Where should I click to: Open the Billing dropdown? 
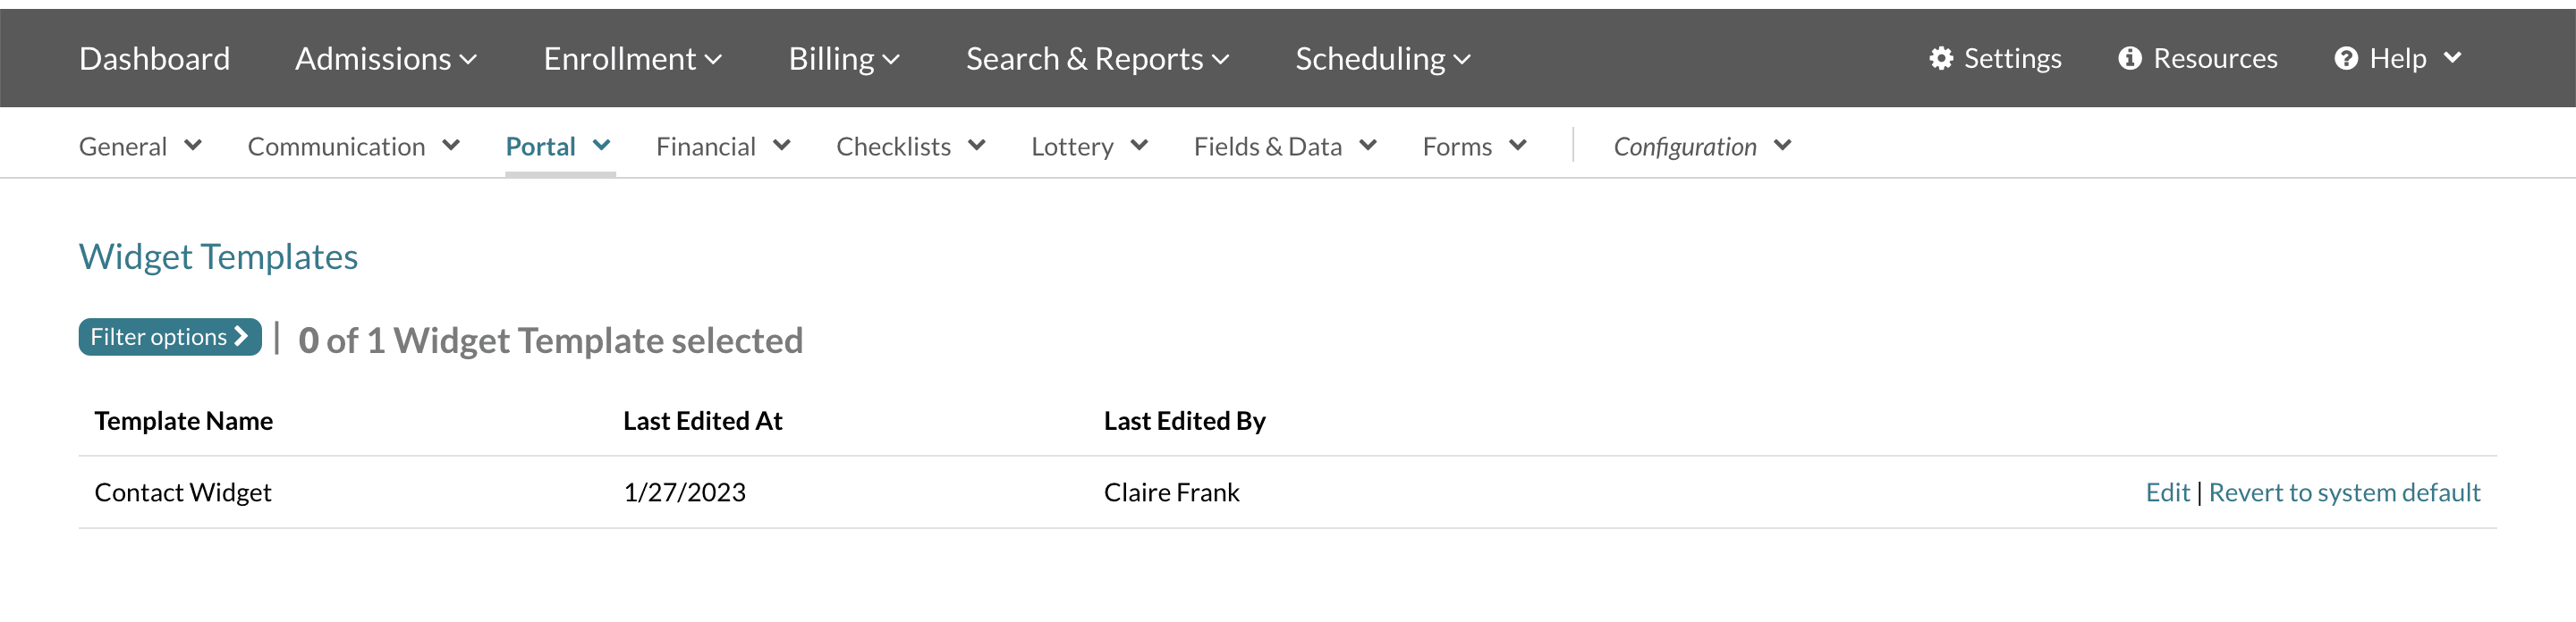click(x=843, y=59)
